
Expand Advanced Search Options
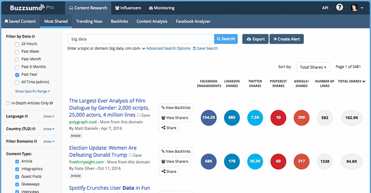point(166,48)
